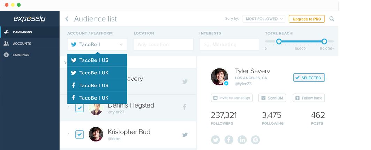The height and width of the screenshot is (150, 371).
Task: Click the search magnifier icon
Action: (x=332, y=19)
